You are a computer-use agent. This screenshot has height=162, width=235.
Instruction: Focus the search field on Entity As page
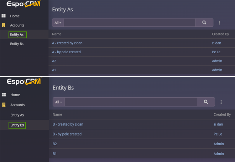[x=130, y=23]
